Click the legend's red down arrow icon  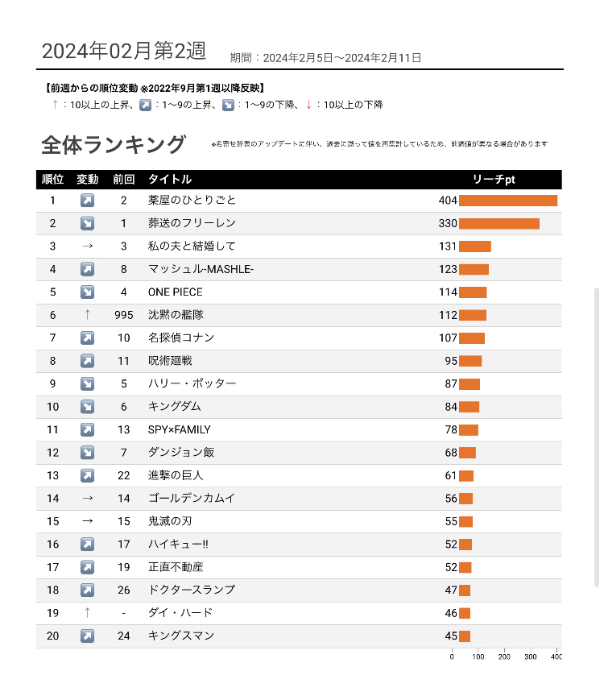point(309,105)
